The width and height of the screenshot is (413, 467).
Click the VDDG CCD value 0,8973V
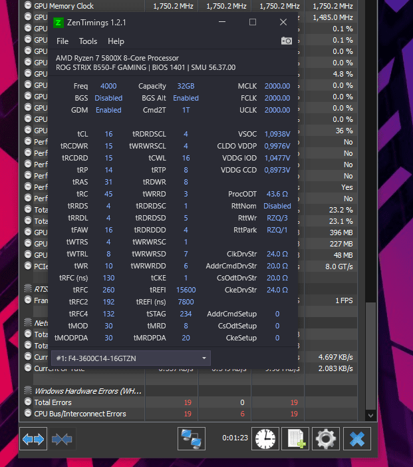(x=277, y=170)
